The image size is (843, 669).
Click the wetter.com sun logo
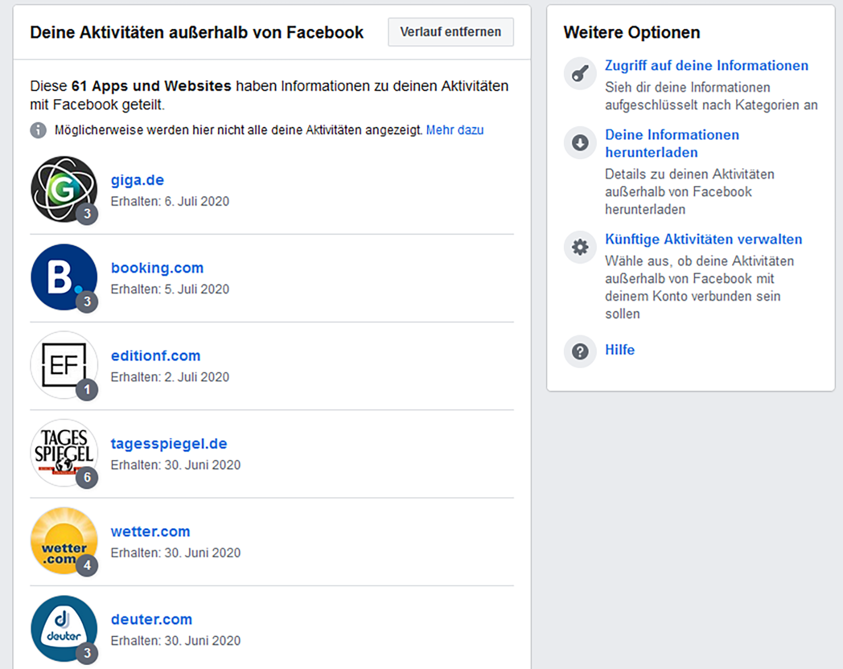(x=64, y=541)
